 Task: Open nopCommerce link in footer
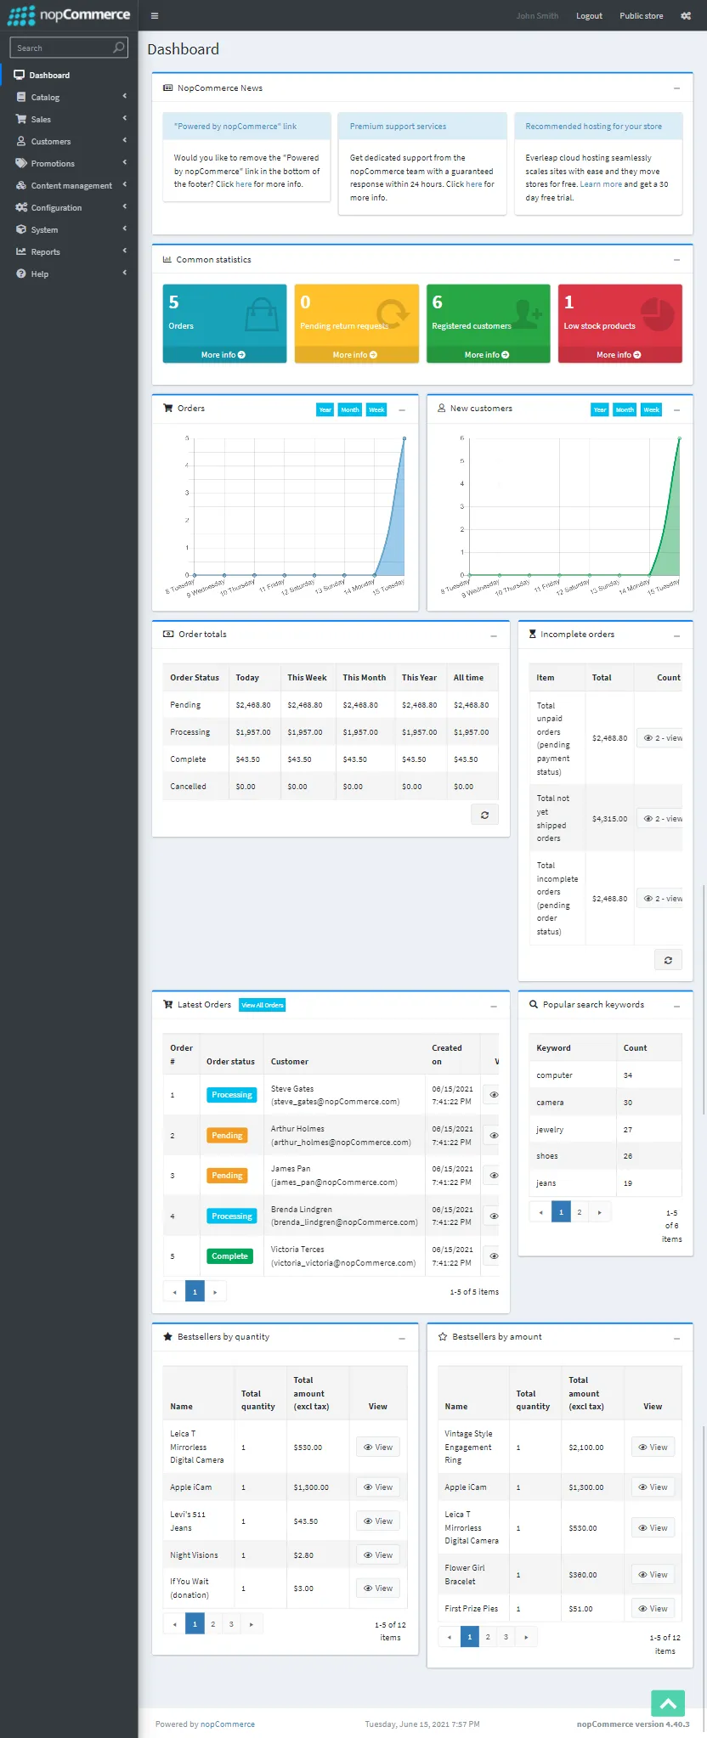pyautogui.click(x=228, y=1724)
